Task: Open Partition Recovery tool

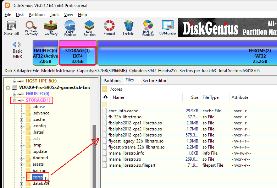Action: tap(31, 28)
